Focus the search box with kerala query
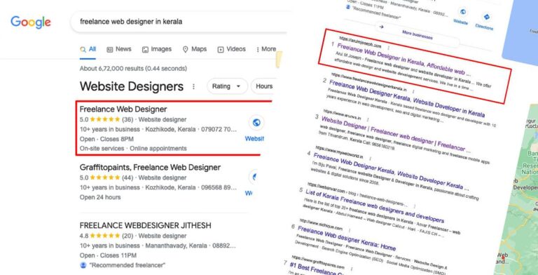The width and height of the screenshot is (538, 275). (179, 22)
